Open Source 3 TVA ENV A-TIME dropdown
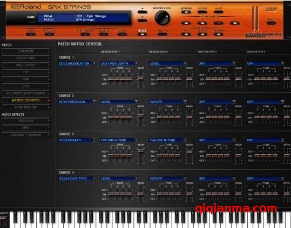This screenshot has width=291, height=228. point(119,140)
